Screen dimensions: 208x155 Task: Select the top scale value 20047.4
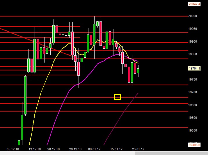tap(194, 4)
